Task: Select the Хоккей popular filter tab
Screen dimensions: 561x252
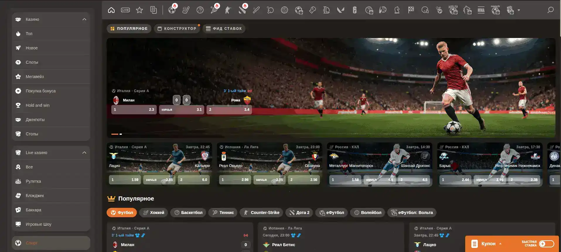Action: [x=154, y=213]
